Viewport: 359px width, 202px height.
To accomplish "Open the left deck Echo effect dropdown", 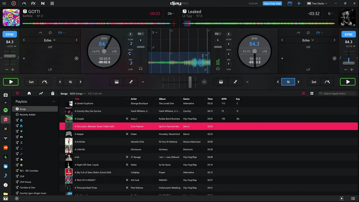I will (x=50, y=40).
